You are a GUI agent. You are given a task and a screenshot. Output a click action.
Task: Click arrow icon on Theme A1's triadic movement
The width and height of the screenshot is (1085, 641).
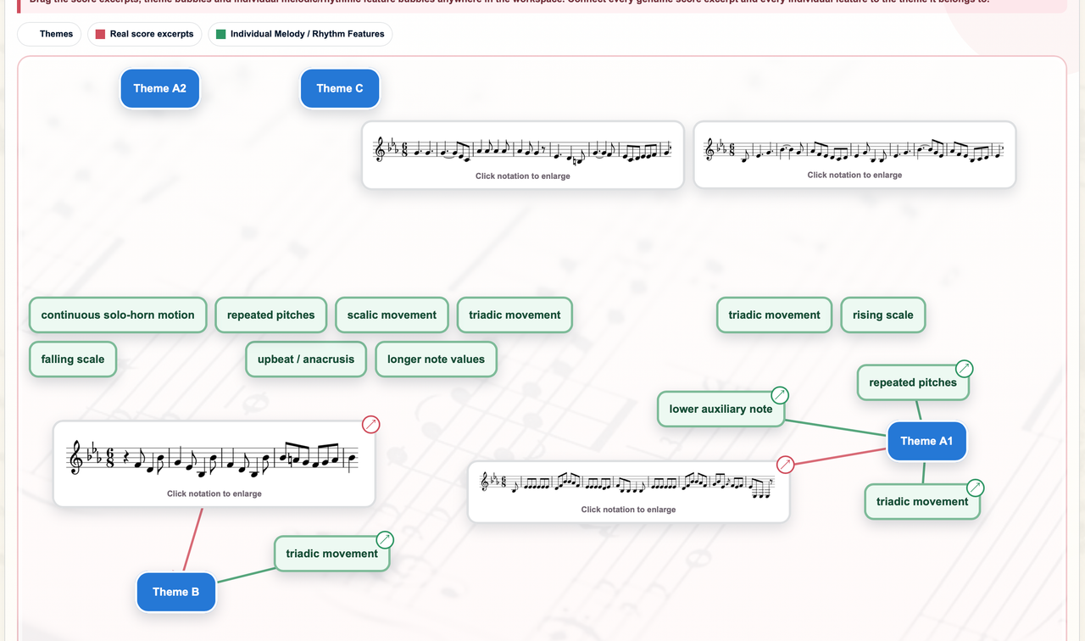click(976, 488)
